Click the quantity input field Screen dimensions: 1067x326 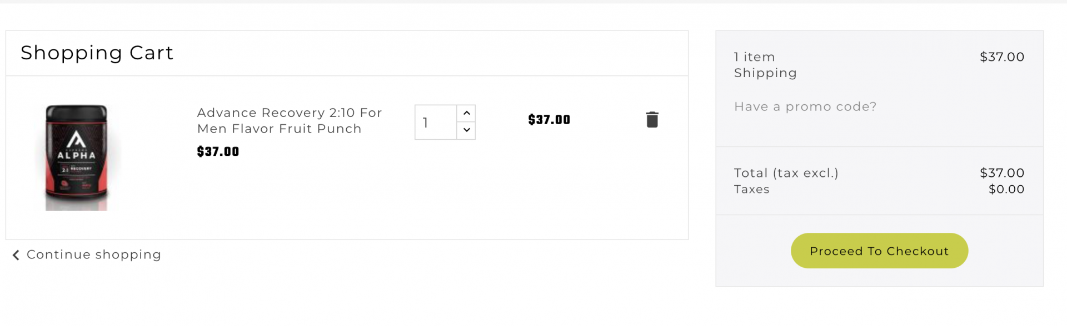[436, 122]
